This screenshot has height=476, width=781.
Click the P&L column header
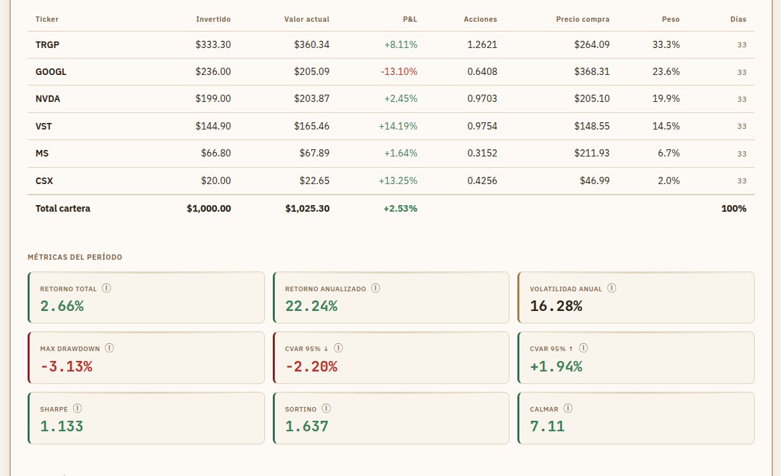pos(410,19)
